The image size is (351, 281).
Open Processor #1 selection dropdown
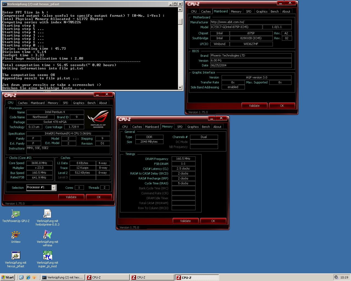point(54,187)
